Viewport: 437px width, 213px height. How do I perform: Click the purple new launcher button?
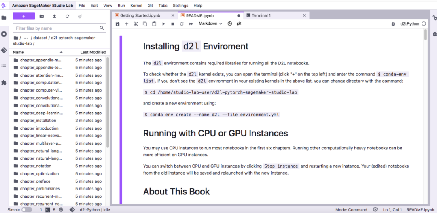23,16
